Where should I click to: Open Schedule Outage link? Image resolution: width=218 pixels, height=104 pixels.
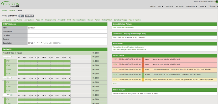tap(120, 20)
